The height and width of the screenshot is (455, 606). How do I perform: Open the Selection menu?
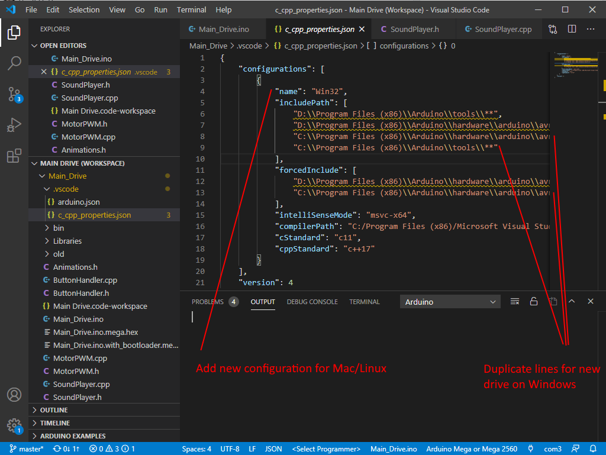[x=84, y=10]
